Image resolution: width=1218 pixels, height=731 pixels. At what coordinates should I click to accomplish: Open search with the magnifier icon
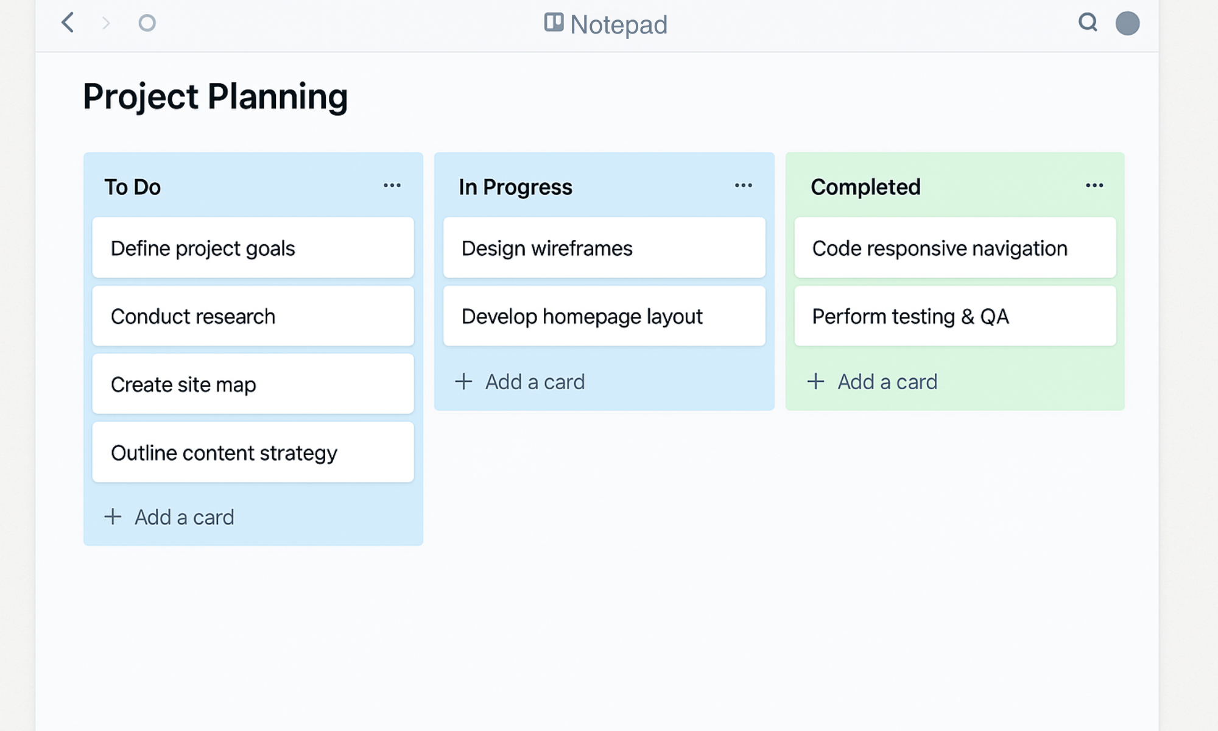[x=1088, y=23]
